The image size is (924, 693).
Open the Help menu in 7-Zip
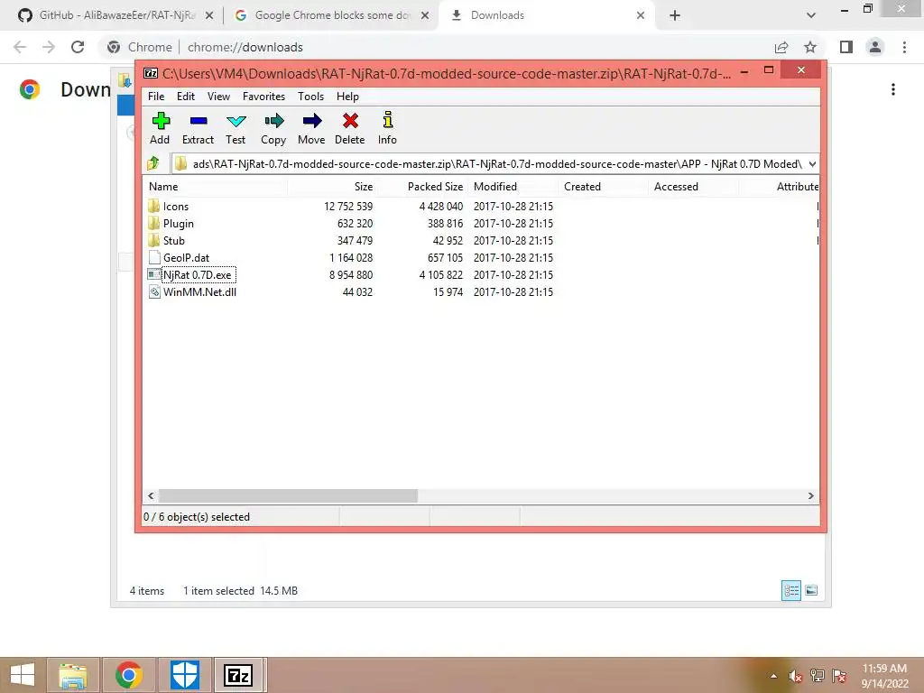click(x=347, y=96)
